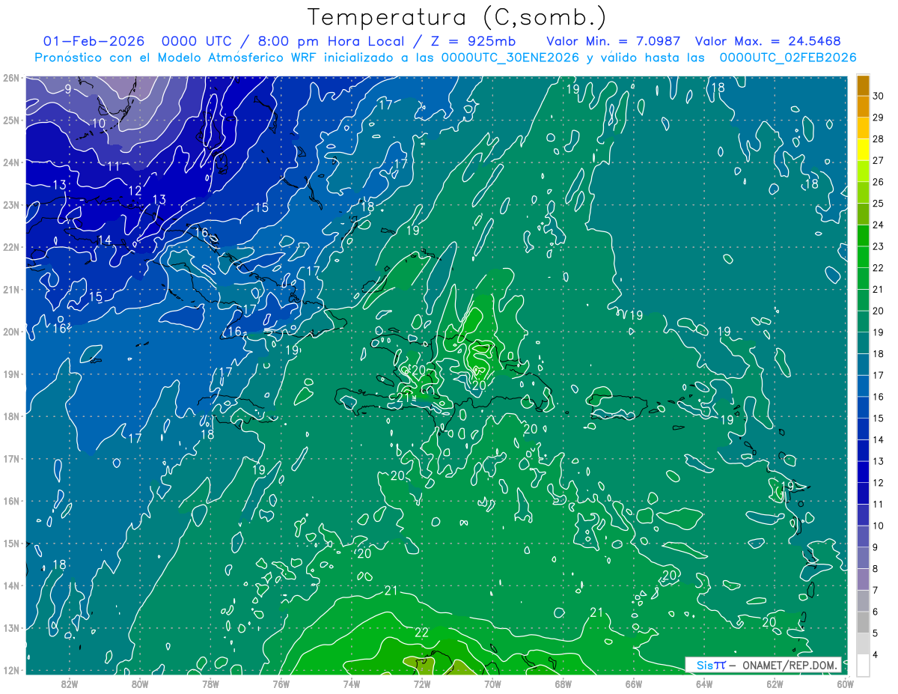898x694 pixels.
Task: Click color scale label '27'
Action: pos(879,160)
